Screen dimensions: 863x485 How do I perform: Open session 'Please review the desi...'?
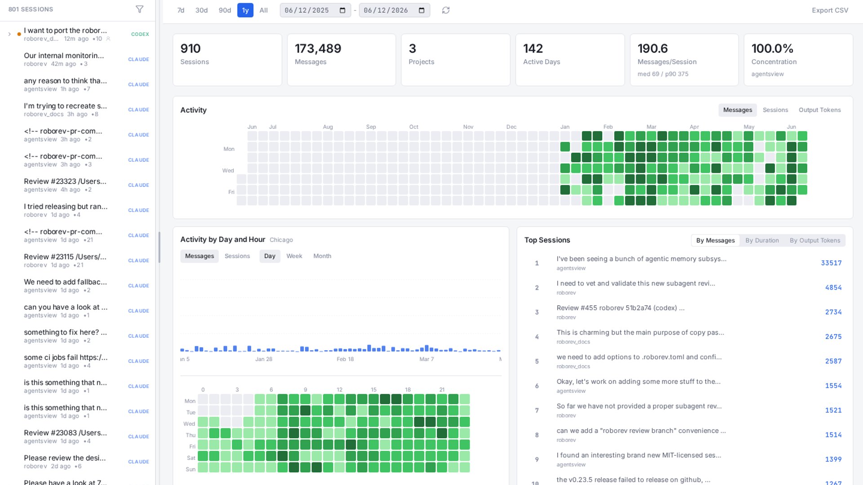pos(78,462)
